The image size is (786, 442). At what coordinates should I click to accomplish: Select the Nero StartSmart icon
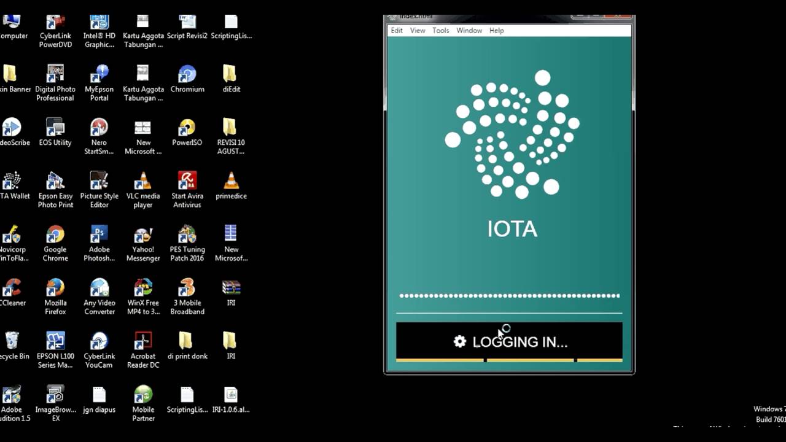point(99,136)
